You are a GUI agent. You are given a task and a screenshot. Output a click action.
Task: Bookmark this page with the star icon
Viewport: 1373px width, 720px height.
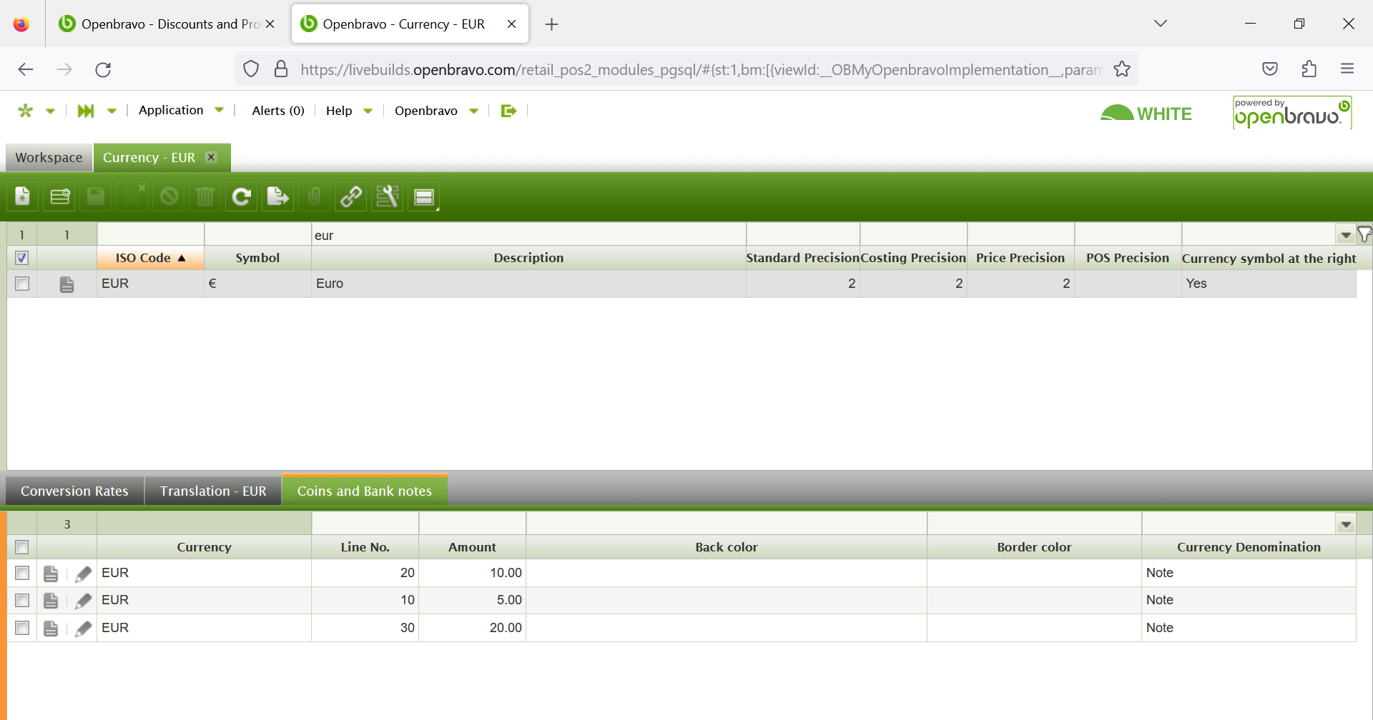1122,69
